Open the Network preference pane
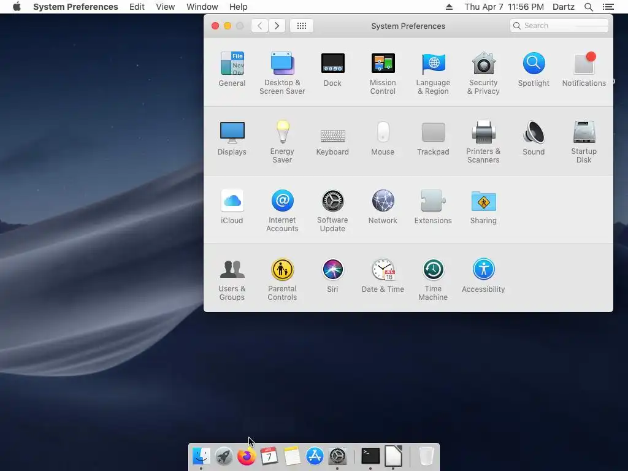The image size is (628, 471). [x=383, y=207]
